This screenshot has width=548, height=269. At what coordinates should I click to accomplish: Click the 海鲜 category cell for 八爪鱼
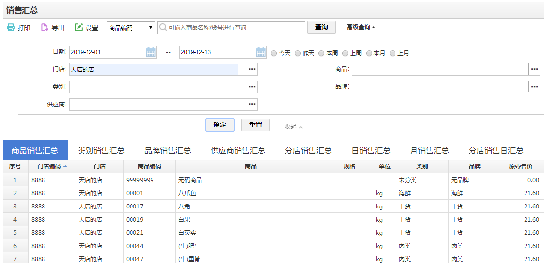pos(422,193)
